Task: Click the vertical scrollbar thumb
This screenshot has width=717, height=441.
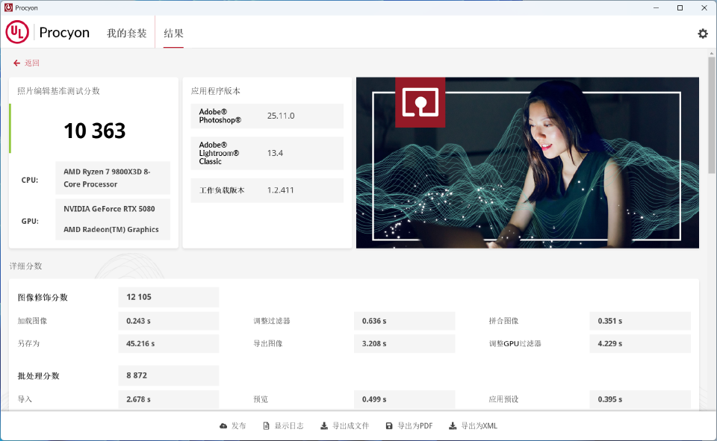Action: (712, 115)
